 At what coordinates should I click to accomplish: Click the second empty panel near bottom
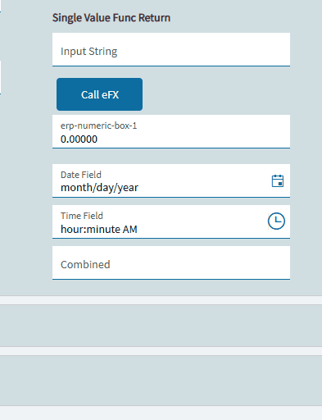point(161,381)
